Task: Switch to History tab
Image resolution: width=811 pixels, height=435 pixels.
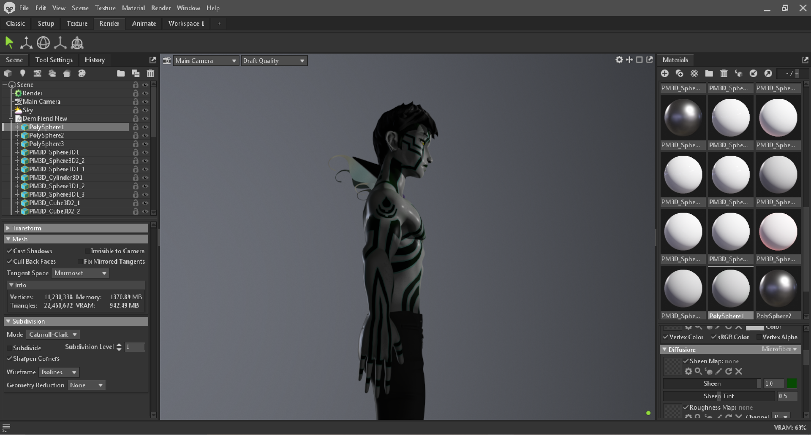Action: [95, 60]
